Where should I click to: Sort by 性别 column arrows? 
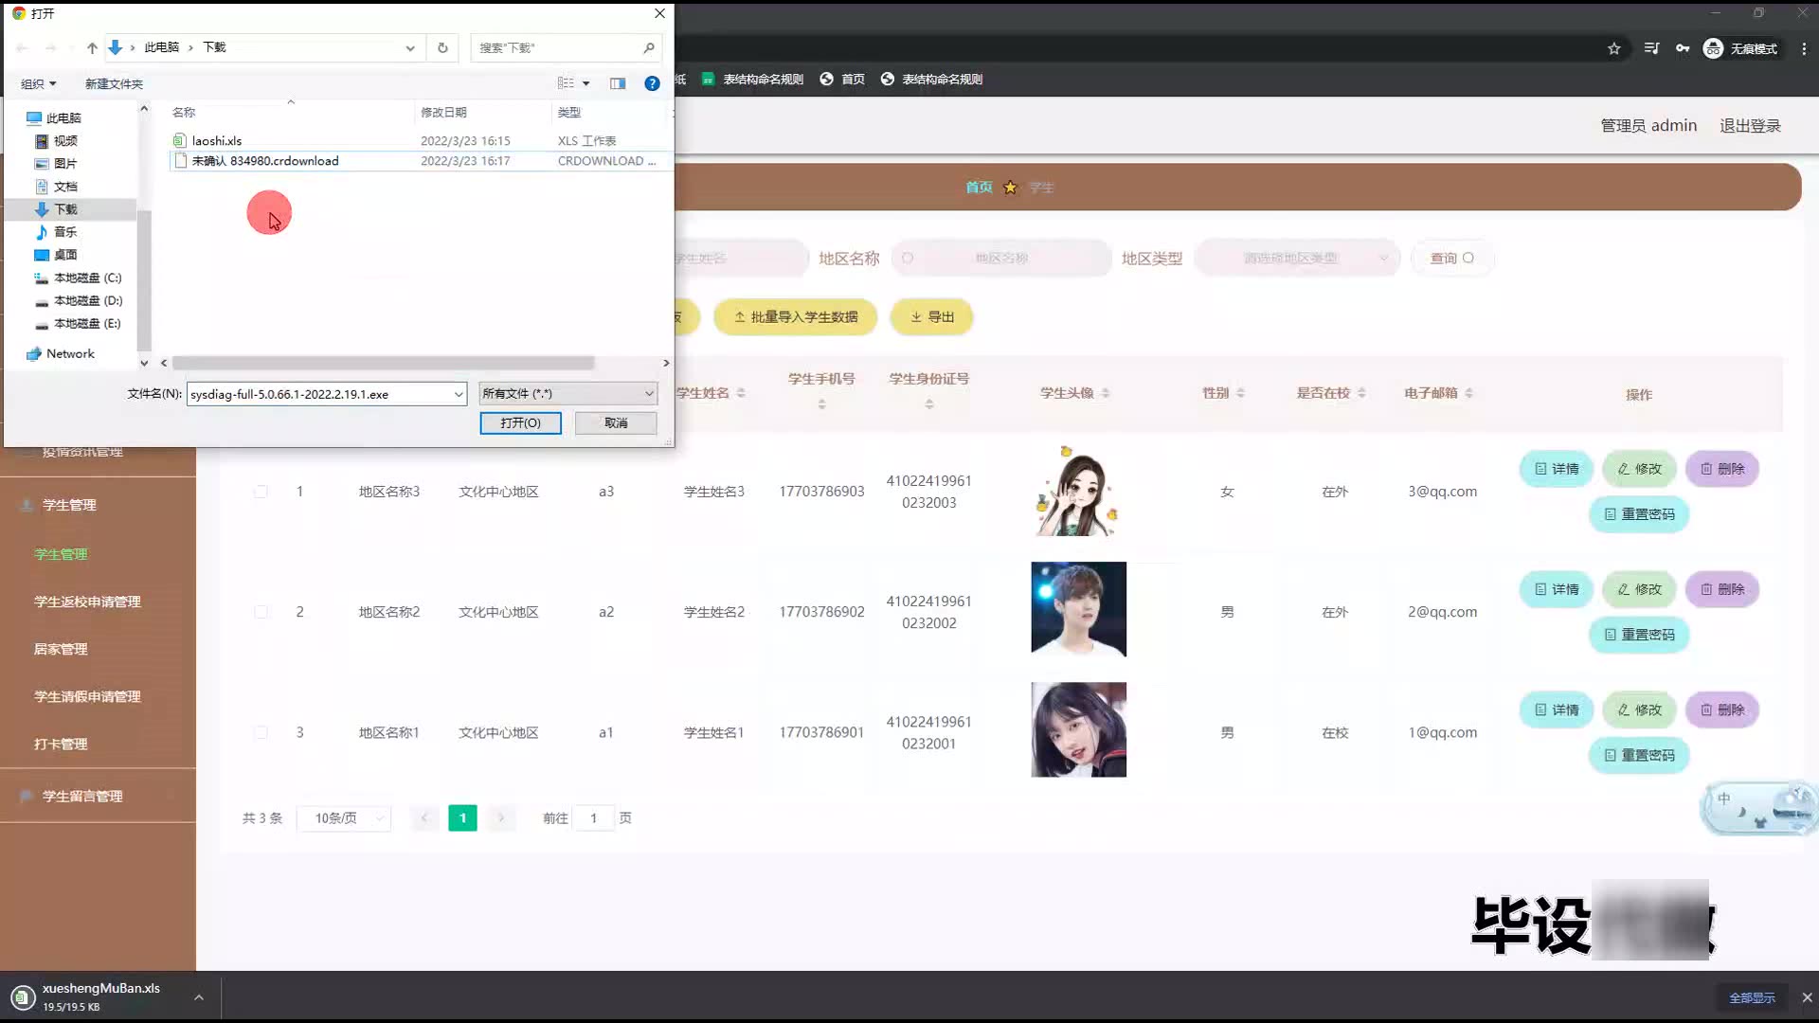(1240, 393)
